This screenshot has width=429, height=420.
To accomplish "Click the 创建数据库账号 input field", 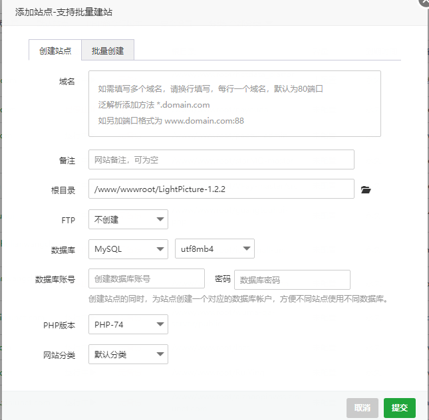I will pyautogui.click(x=146, y=278).
